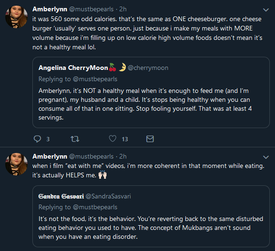Screen dimensions: 275x251
Task: Open Angelina CherryMoon's quoted profile name
Action: coord(73,68)
